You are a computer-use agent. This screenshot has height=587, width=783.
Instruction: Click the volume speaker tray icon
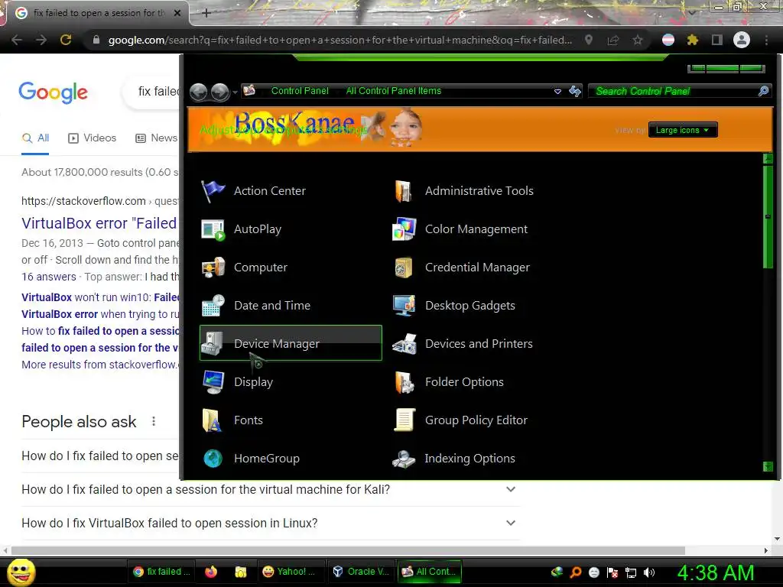tap(649, 572)
